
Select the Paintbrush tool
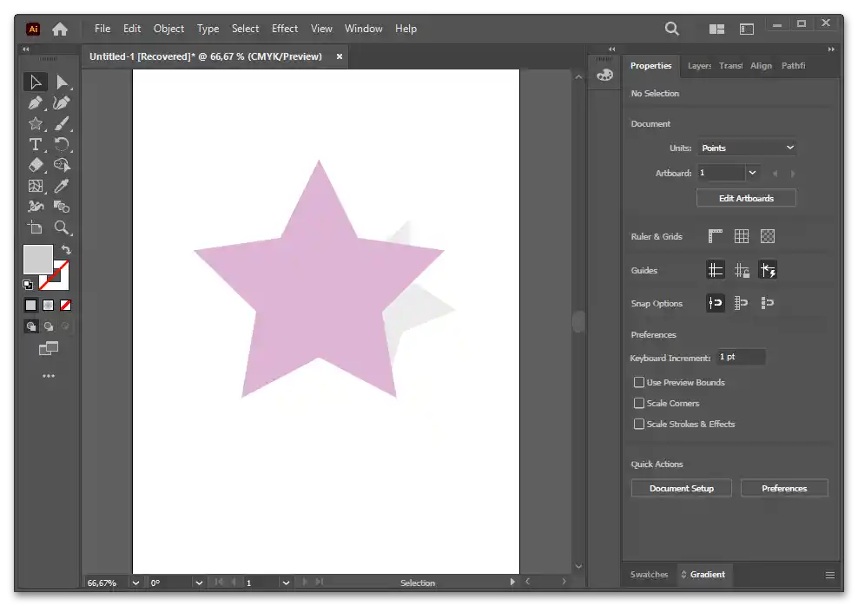tap(62, 123)
